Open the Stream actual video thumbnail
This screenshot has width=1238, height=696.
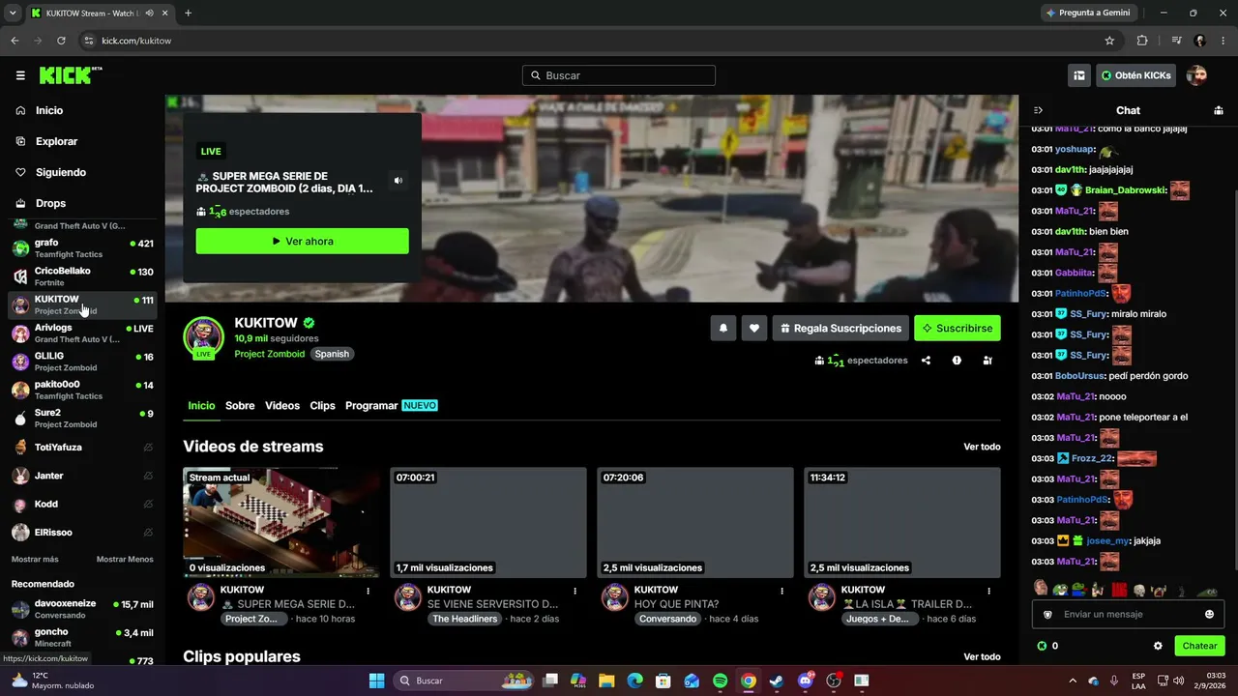click(x=280, y=523)
